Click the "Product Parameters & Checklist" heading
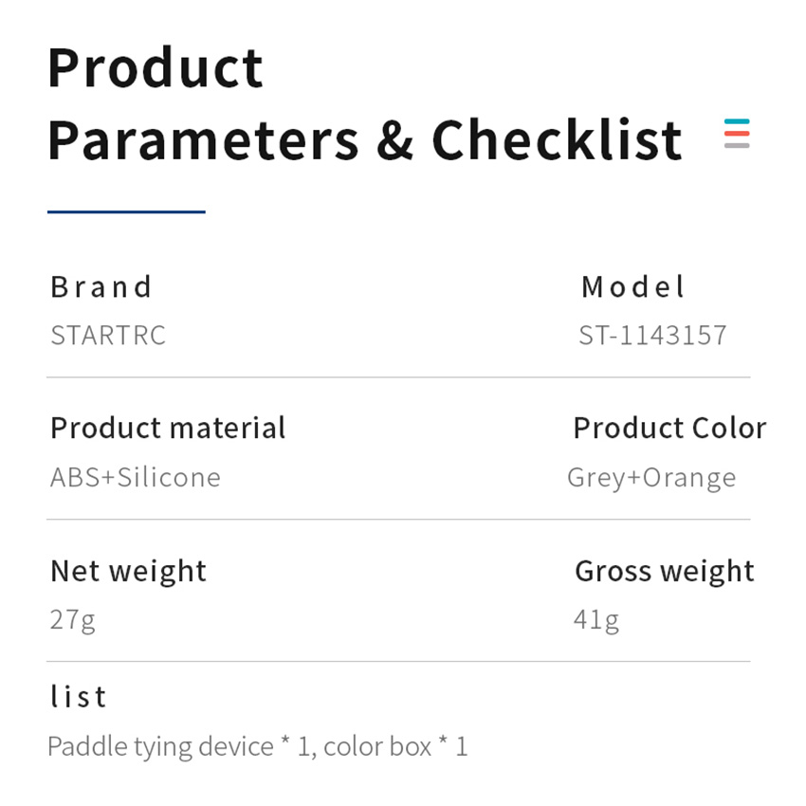 [x=364, y=104]
